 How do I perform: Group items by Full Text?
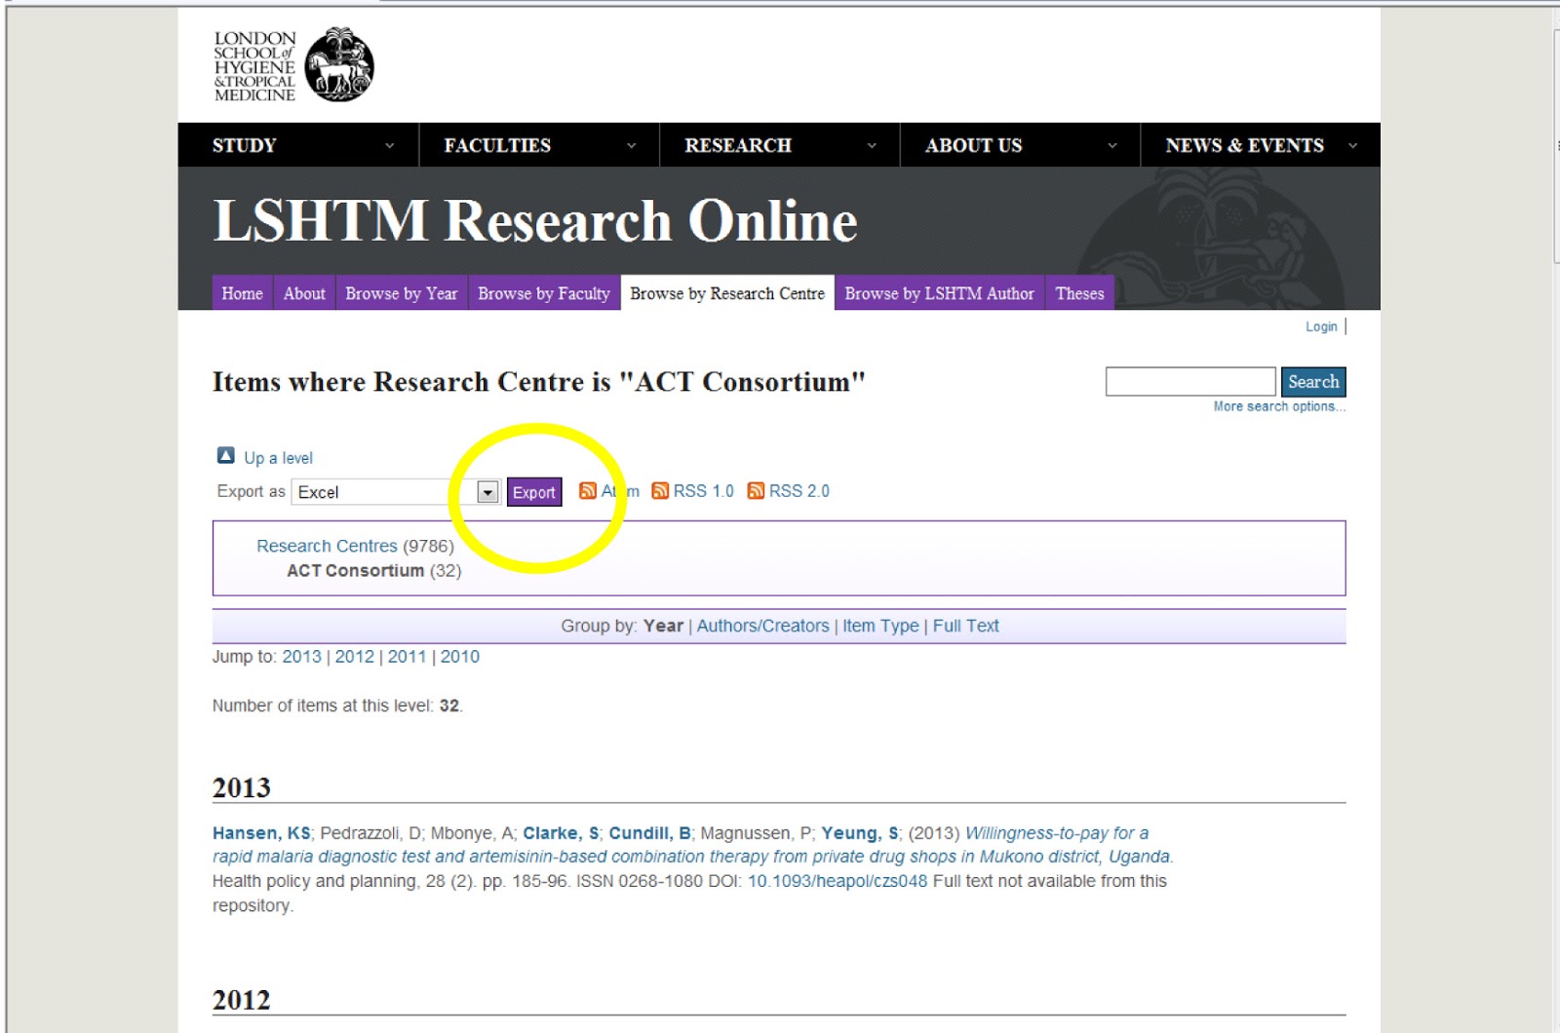(965, 626)
